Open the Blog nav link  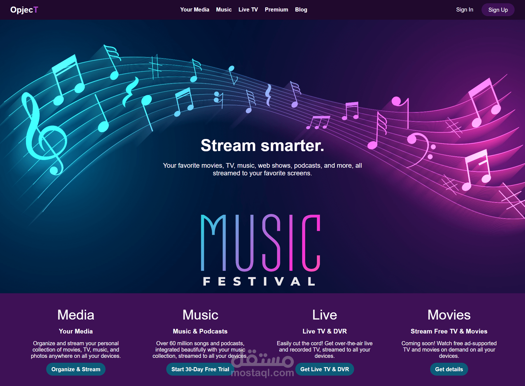tap(301, 10)
